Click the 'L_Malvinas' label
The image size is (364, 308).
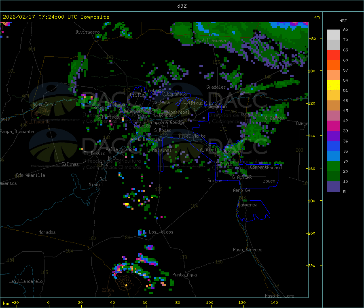(x=159, y=150)
